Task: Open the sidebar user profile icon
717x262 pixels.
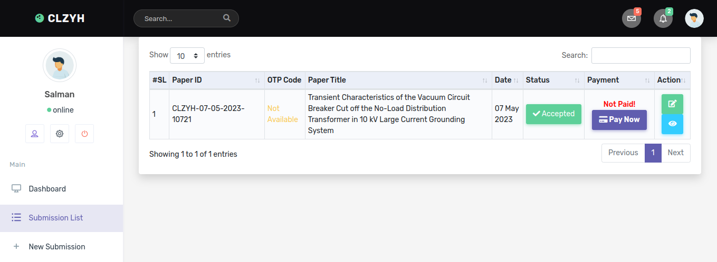Action: [35, 134]
